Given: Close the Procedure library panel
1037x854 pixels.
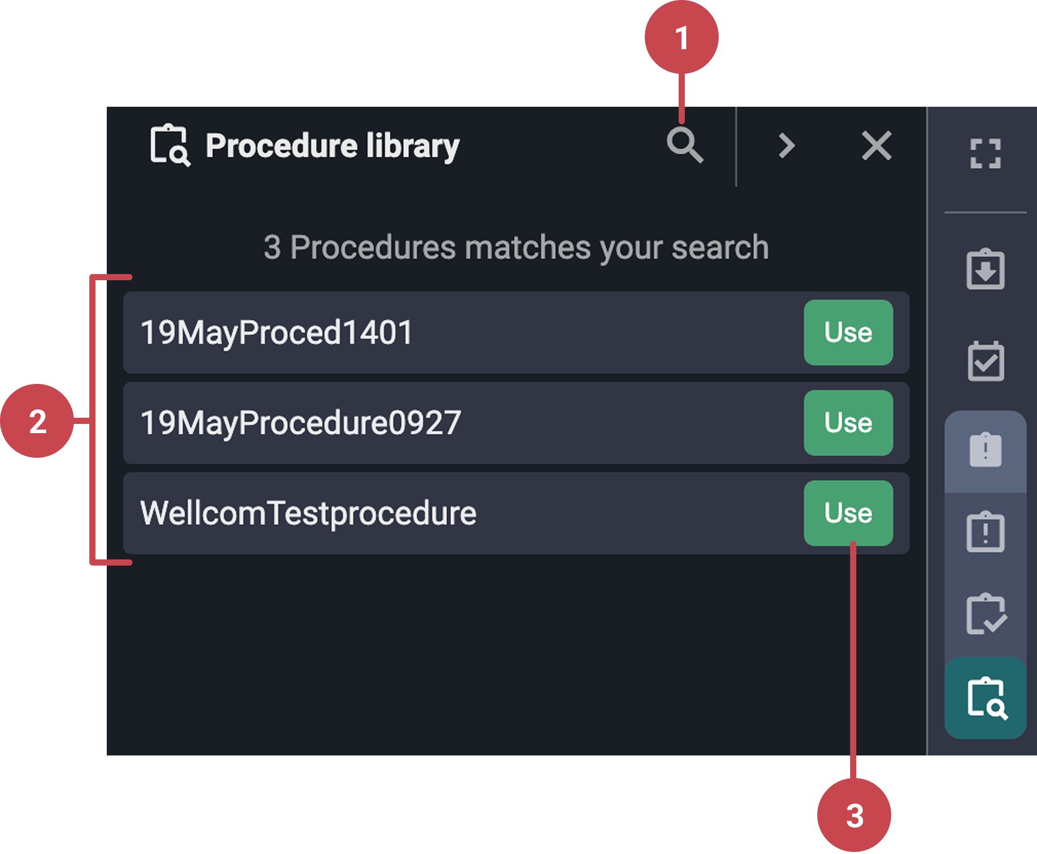Looking at the screenshot, I should pyautogui.click(x=875, y=146).
